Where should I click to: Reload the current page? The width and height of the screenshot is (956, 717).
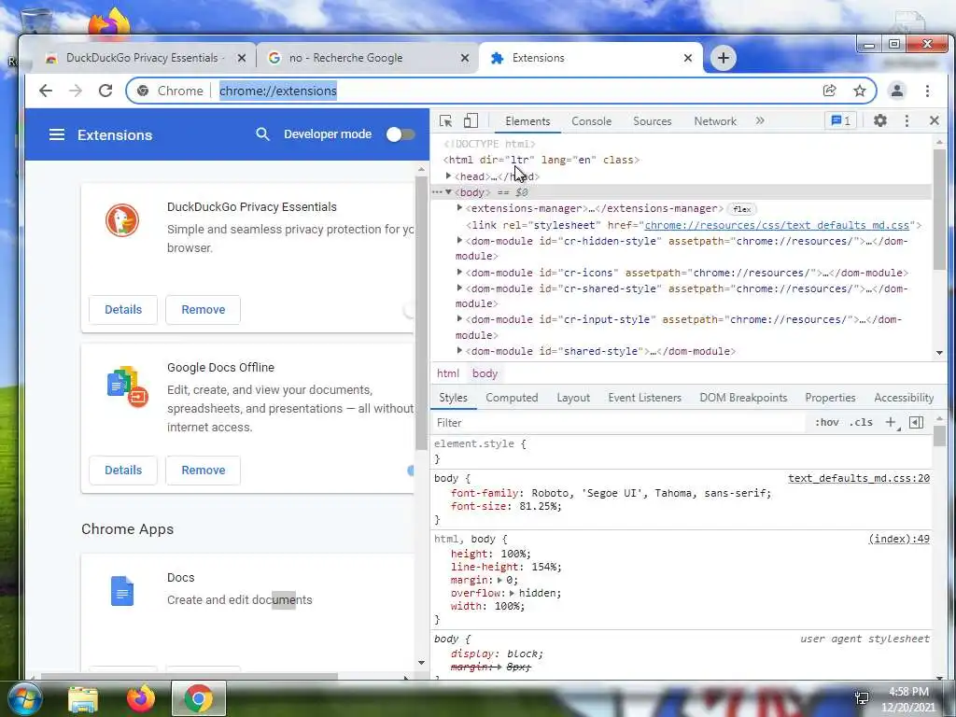[105, 91]
